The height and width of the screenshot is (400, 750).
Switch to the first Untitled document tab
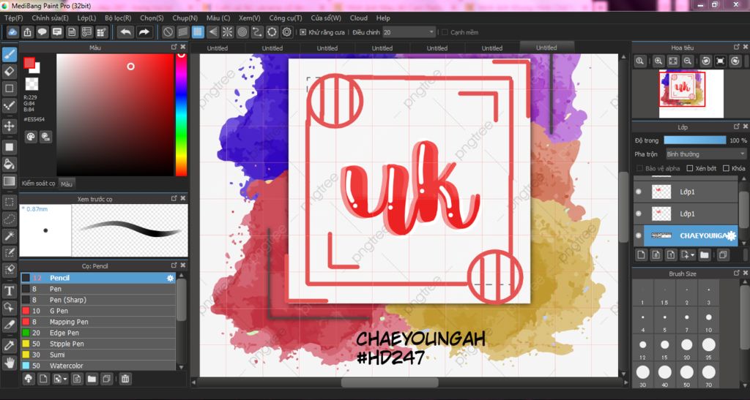tap(217, 48)
